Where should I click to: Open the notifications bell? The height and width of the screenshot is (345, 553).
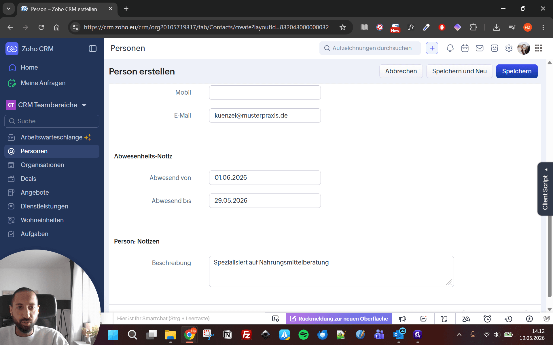tap(450, 48)
